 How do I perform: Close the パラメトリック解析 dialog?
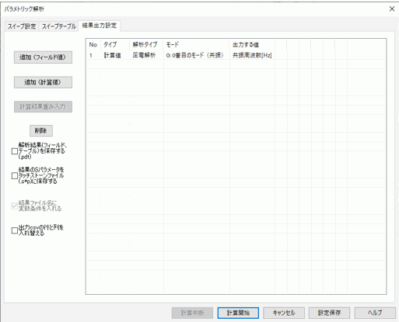coord(392,9)
